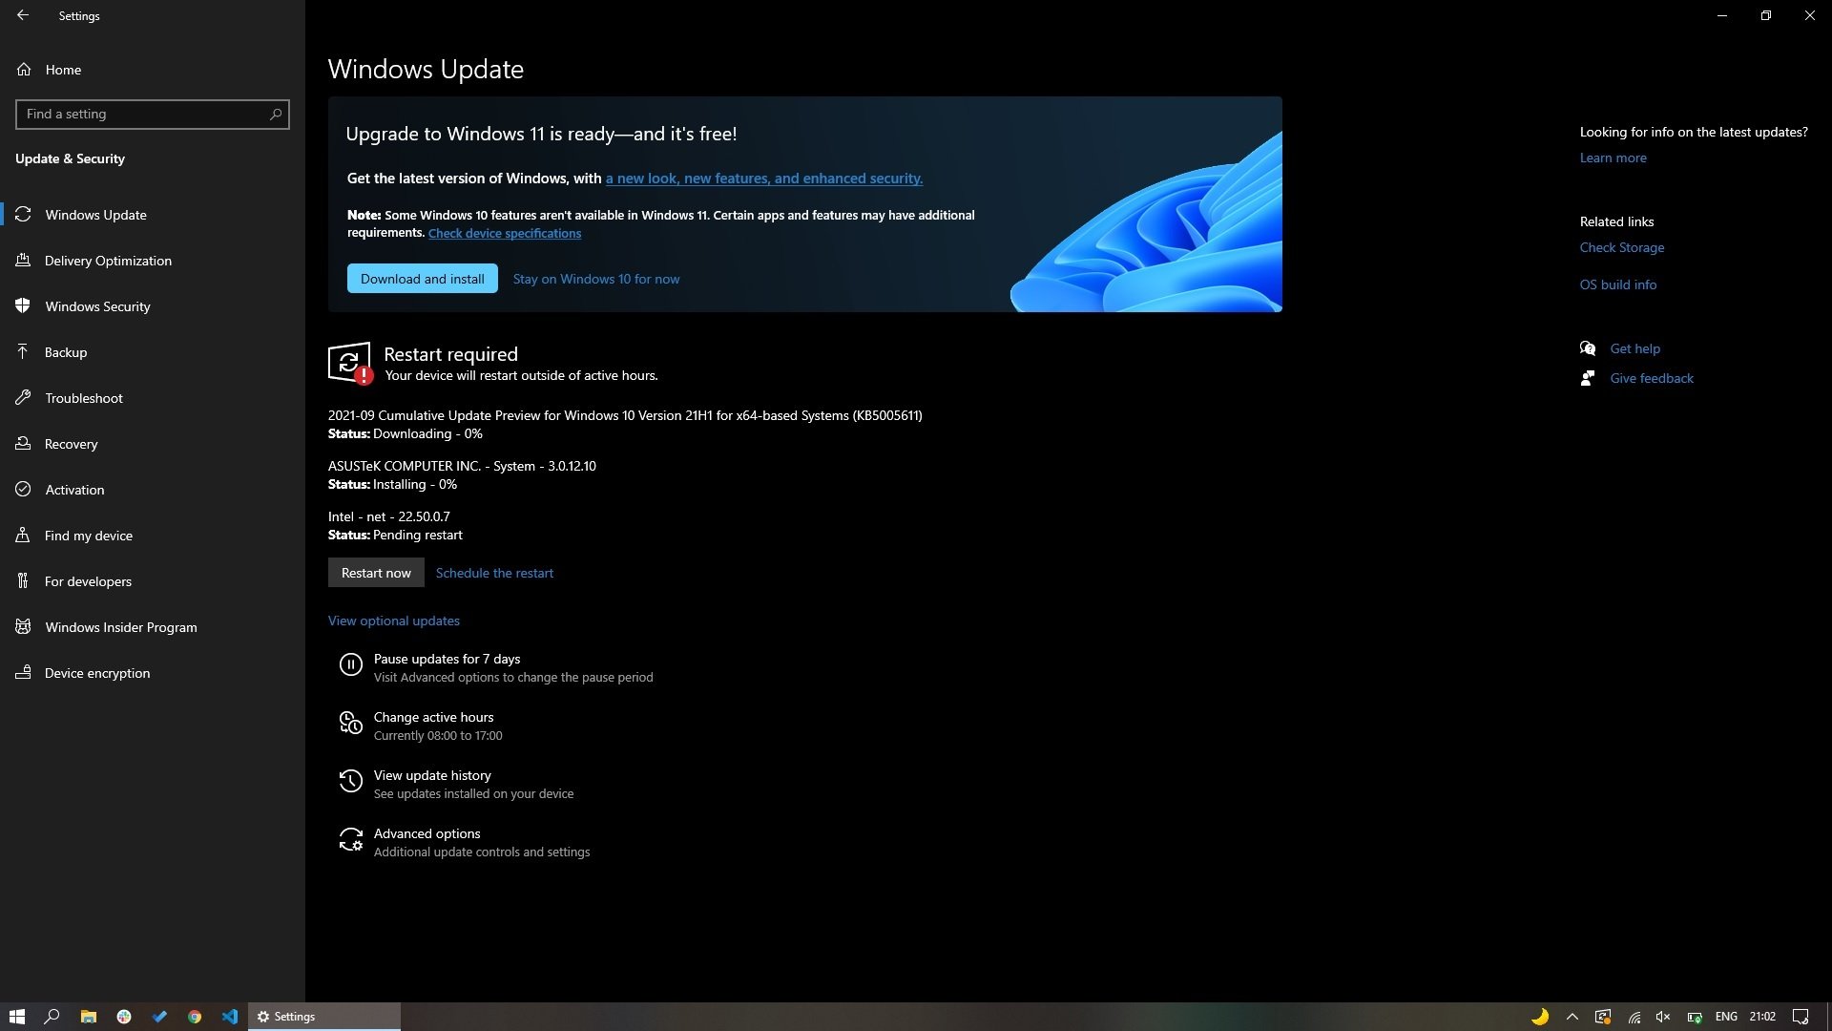The width and height of the screenshot is (1832, 1031).
Task: Click the Backup upload arrow icon
Action: [23, 351]
